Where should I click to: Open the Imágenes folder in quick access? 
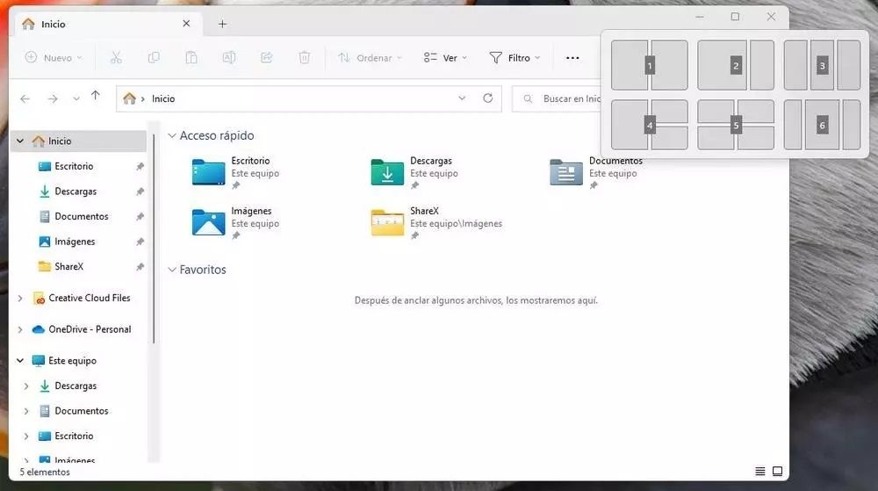tap(208, 222)
